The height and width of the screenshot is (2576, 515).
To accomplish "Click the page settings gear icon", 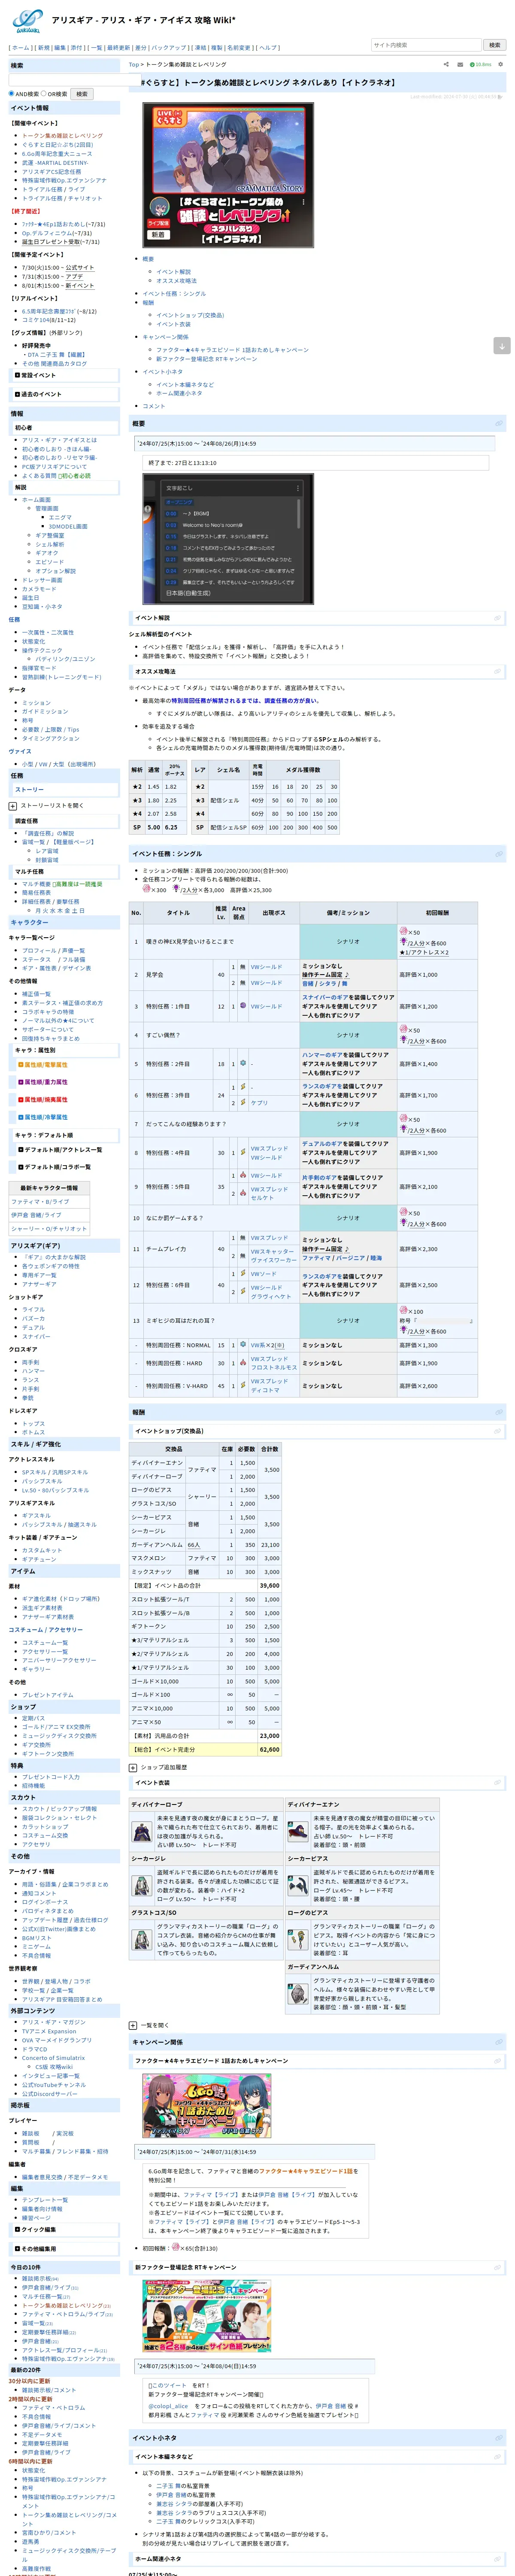I will point(500,64).
